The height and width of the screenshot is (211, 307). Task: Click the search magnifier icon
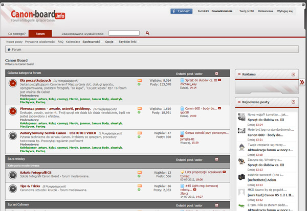(148, 33)
